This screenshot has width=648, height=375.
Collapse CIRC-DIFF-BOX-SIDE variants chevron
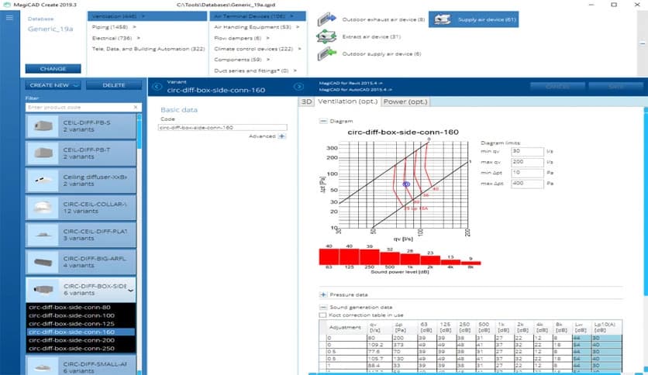click(130, 291)
